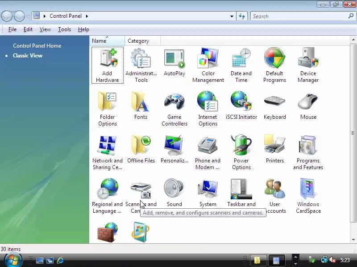Open Folder Options
The width and height of the screenshot is (357, 267).
[x=108, y=109]
